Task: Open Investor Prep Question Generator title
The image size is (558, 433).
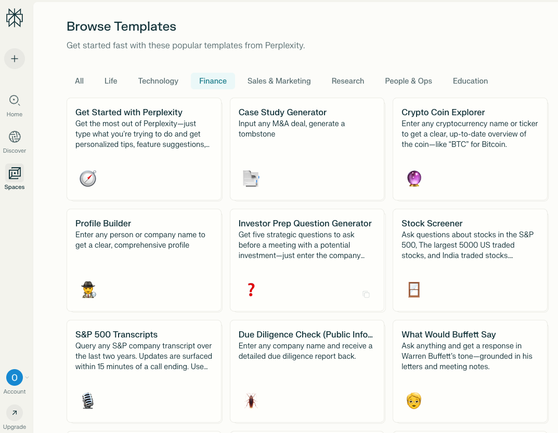Action: 305,223
